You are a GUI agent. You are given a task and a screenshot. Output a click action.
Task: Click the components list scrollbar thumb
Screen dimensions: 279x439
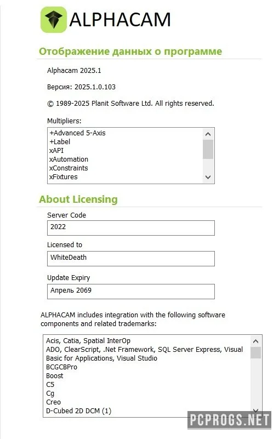tap(255, 352)
